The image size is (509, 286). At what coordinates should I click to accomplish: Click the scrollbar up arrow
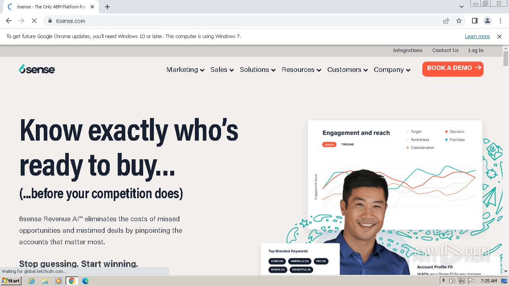(x=506, y=48)
